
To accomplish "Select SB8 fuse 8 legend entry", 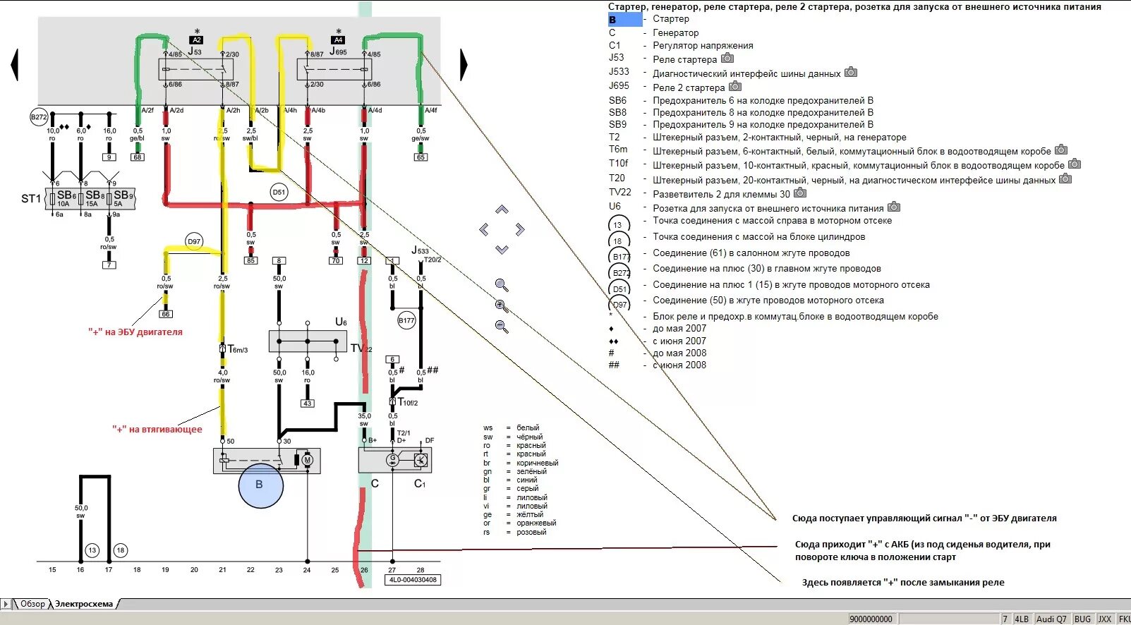I will [x=741, y=112].
